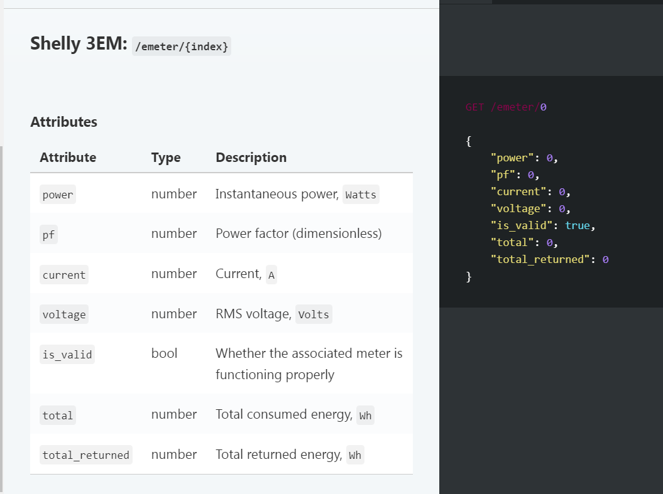Select the total attribute cell

[x=58, y=415]
